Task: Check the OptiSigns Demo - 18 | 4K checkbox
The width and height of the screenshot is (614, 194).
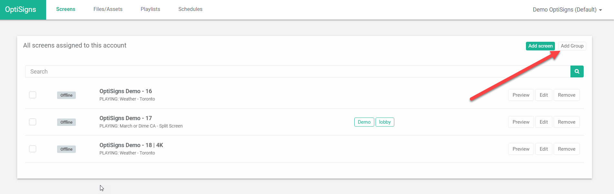Action: pos(33,149)
